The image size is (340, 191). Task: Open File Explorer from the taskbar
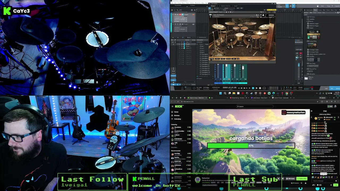click(x=234, y=93)
